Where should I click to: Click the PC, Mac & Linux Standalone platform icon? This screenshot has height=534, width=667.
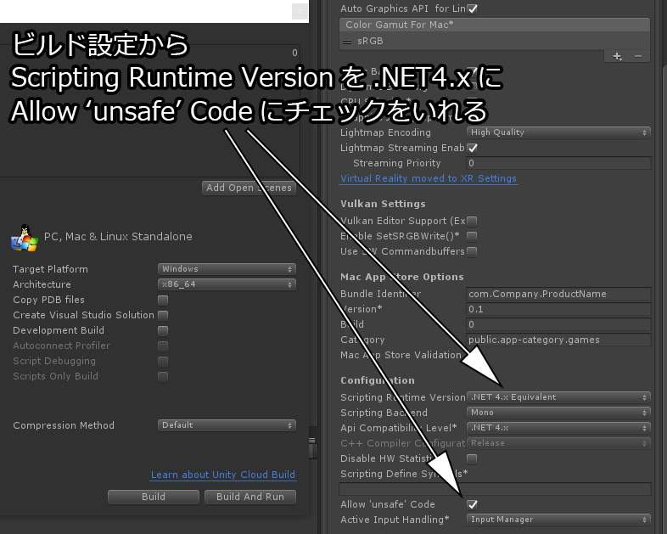[x=25, y=238]
